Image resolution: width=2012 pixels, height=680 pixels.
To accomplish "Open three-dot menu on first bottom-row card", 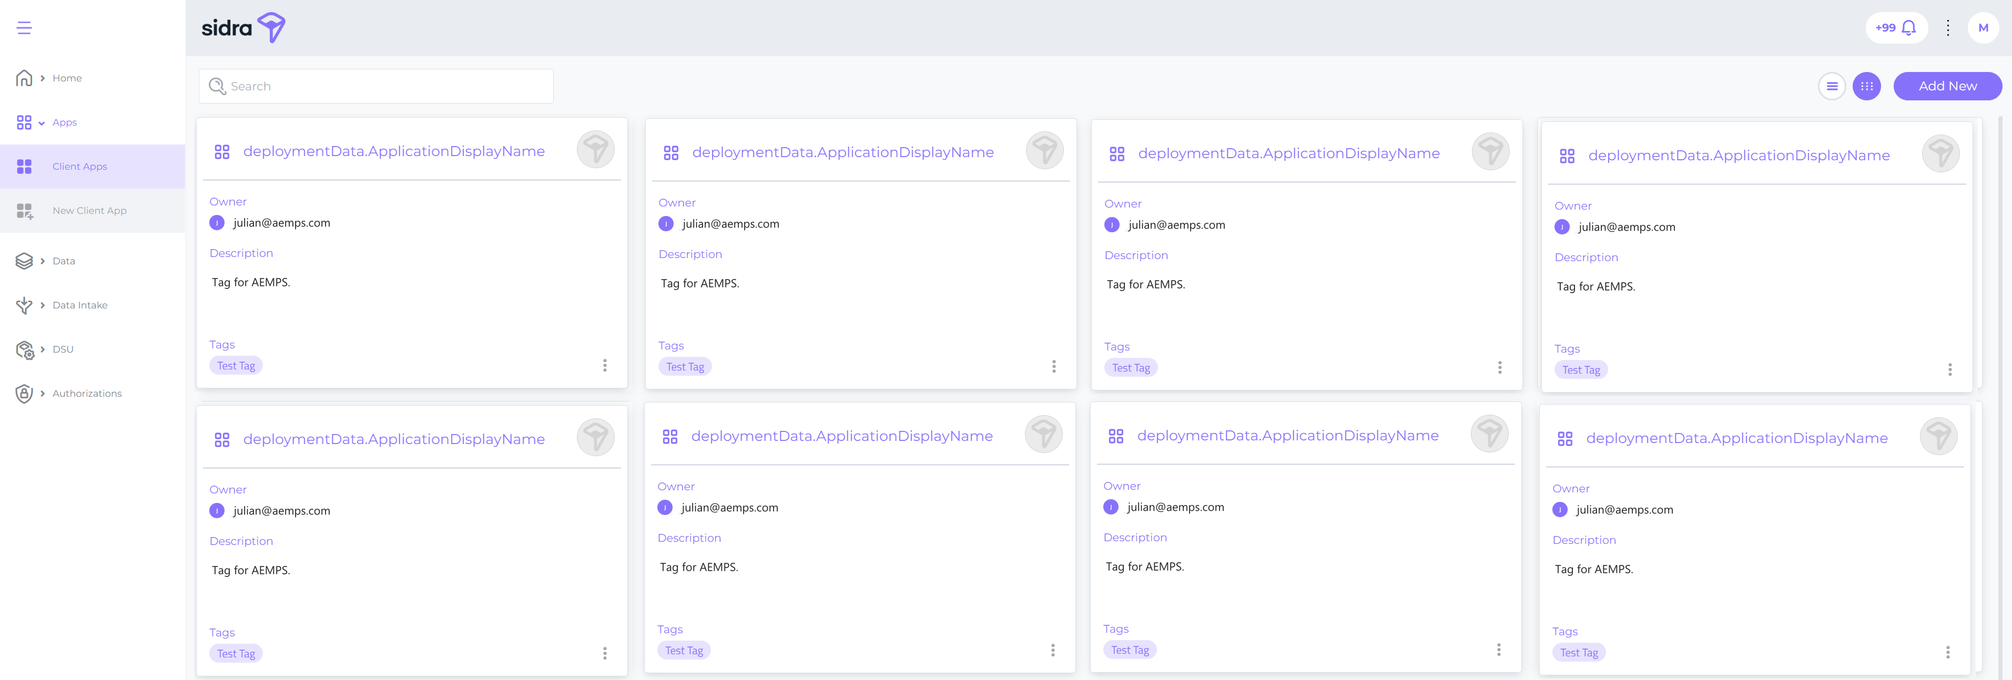I will click(x=605, y=653).
